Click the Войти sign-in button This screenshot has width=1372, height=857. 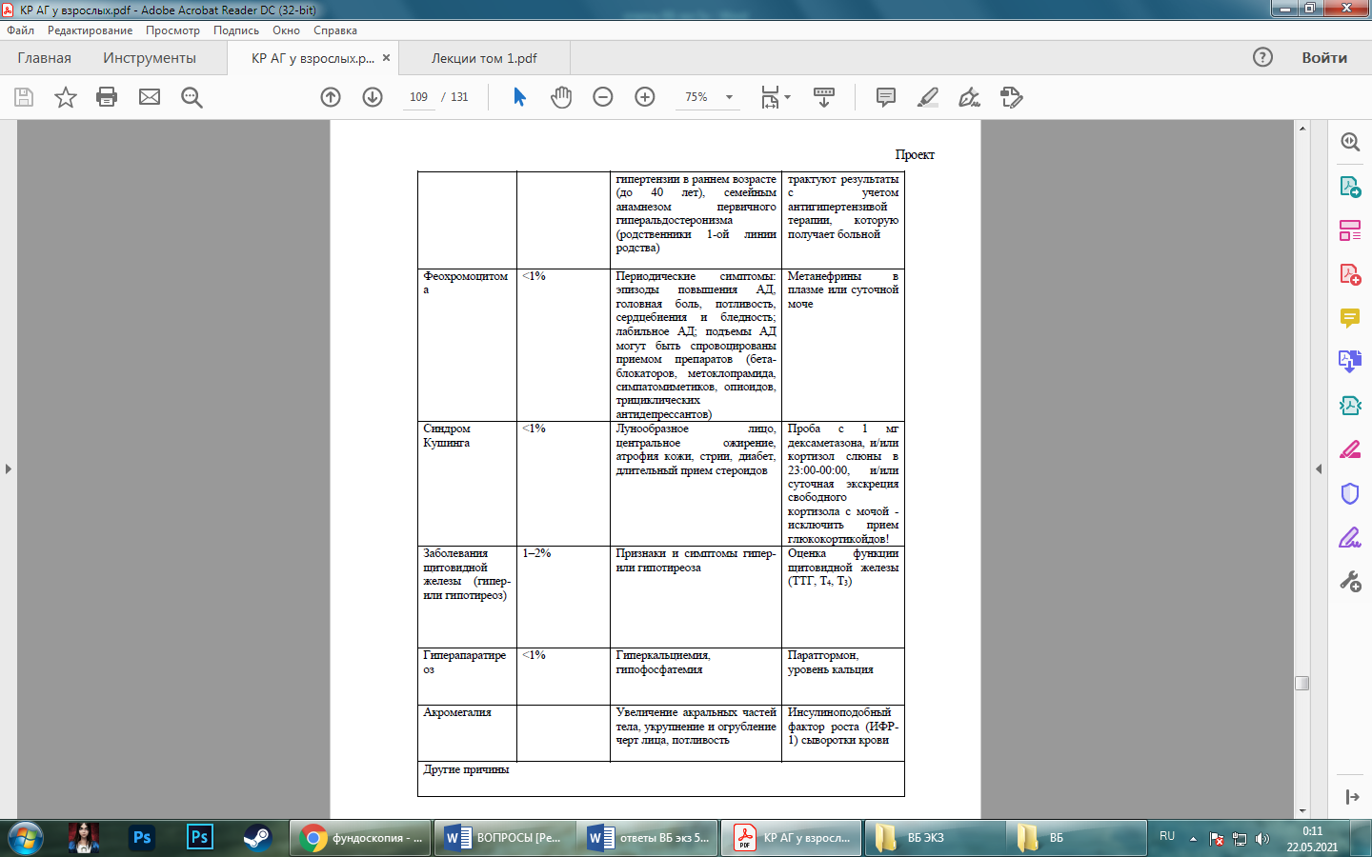click(1324, 57)
